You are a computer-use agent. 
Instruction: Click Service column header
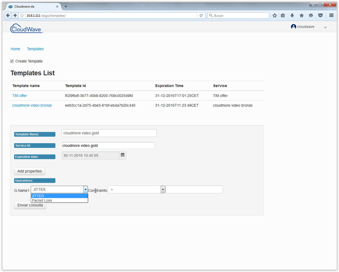tap(220, 86)
